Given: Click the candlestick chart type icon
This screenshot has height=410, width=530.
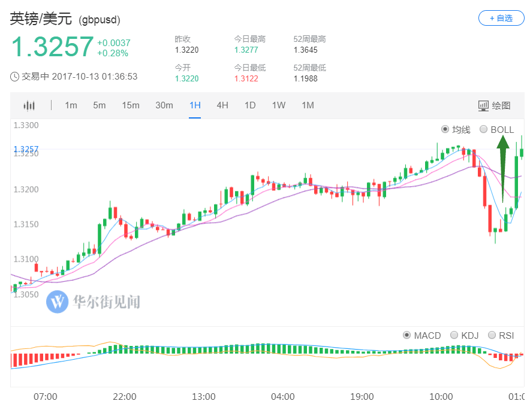Looking at the screenshot, I should click(x=29, y=106).
